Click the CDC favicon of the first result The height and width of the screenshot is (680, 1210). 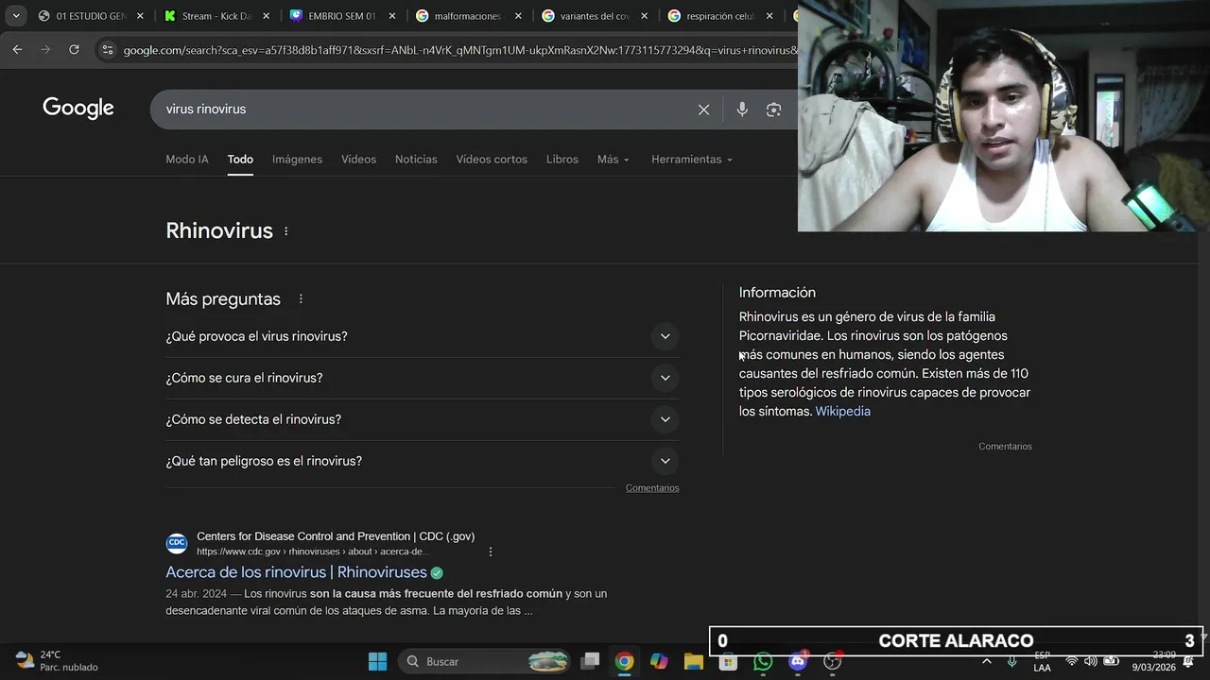click(177, 543)
